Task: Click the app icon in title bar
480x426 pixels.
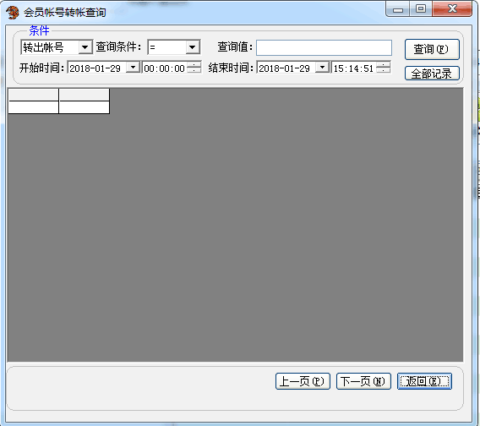Action: pos(12,12)
